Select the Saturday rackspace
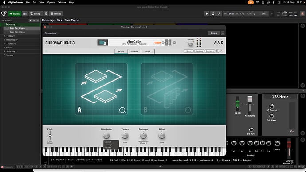 click(x=20, y=51)
